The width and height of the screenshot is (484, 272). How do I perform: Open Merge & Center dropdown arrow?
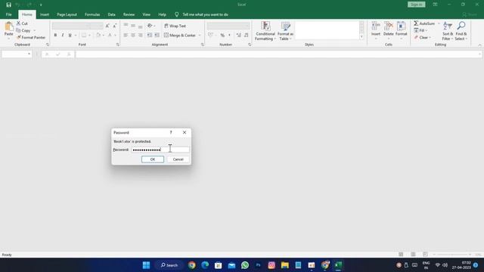[200, 36]
